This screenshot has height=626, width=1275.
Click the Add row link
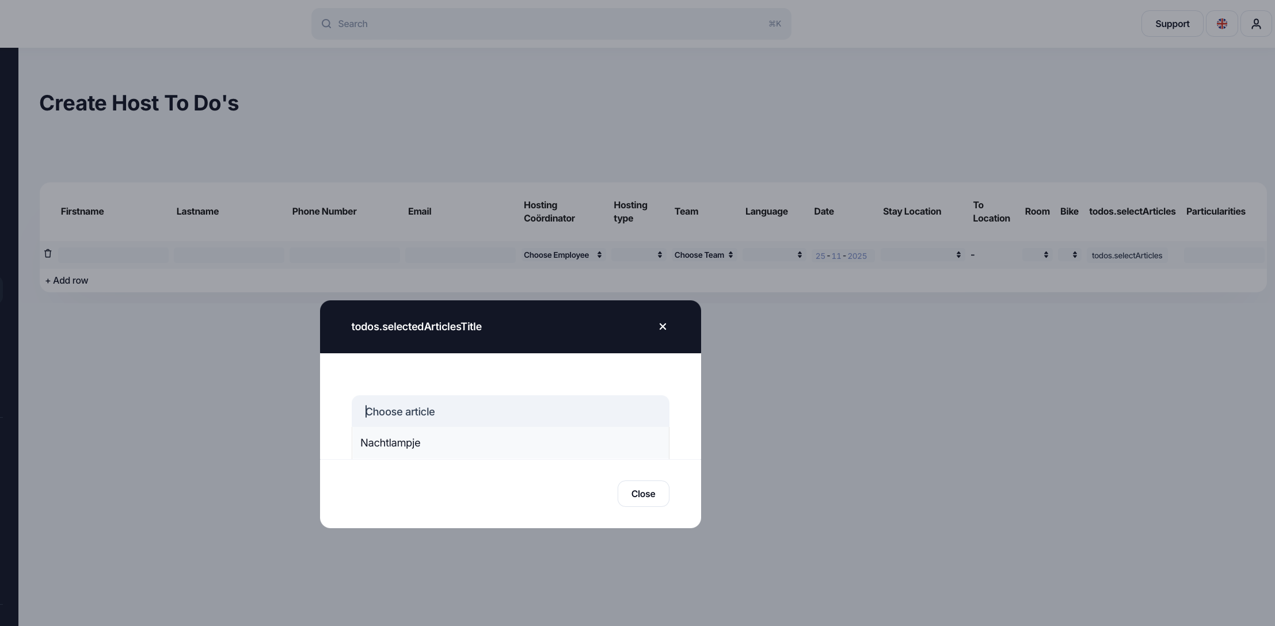67,281
